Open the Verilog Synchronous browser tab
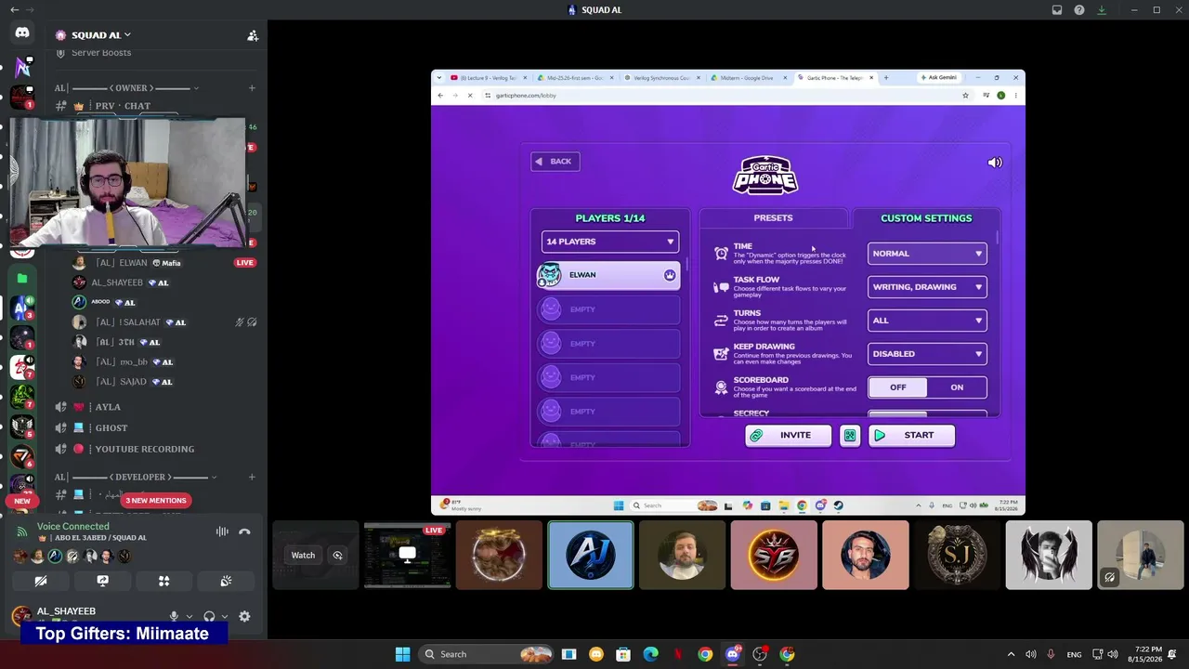The height and width of the screenshot is (669, 1189). 663,78
